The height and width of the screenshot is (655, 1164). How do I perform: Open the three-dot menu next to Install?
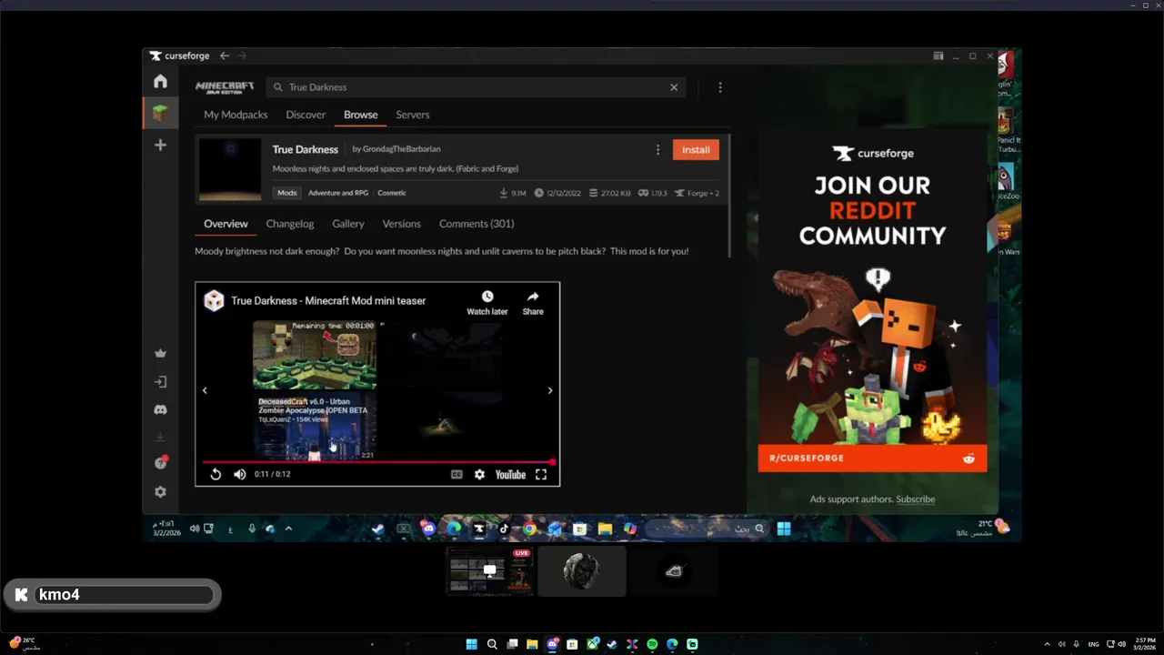657,150
